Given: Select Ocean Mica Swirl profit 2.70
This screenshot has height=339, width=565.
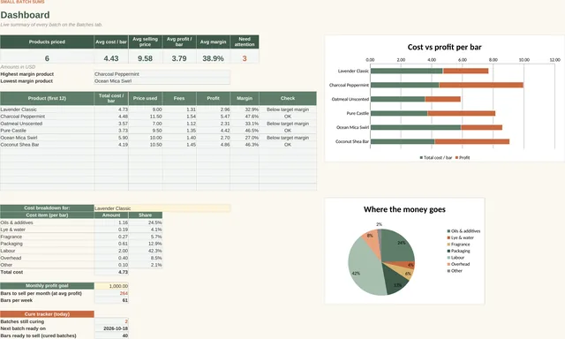Looking at the screenshot, I should [213, 138].
